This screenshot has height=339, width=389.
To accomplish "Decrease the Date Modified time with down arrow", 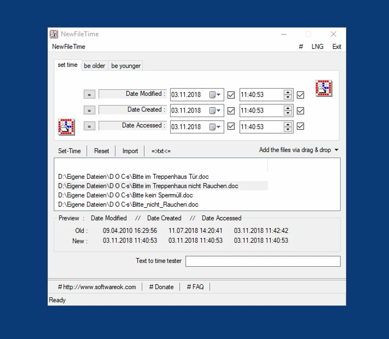I will pyautogui.click(x=288, y=97).
